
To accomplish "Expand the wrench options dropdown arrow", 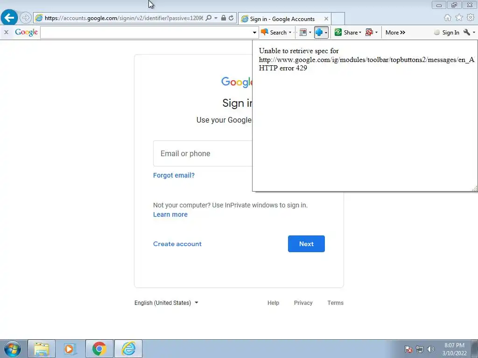I will coord(474,32).
